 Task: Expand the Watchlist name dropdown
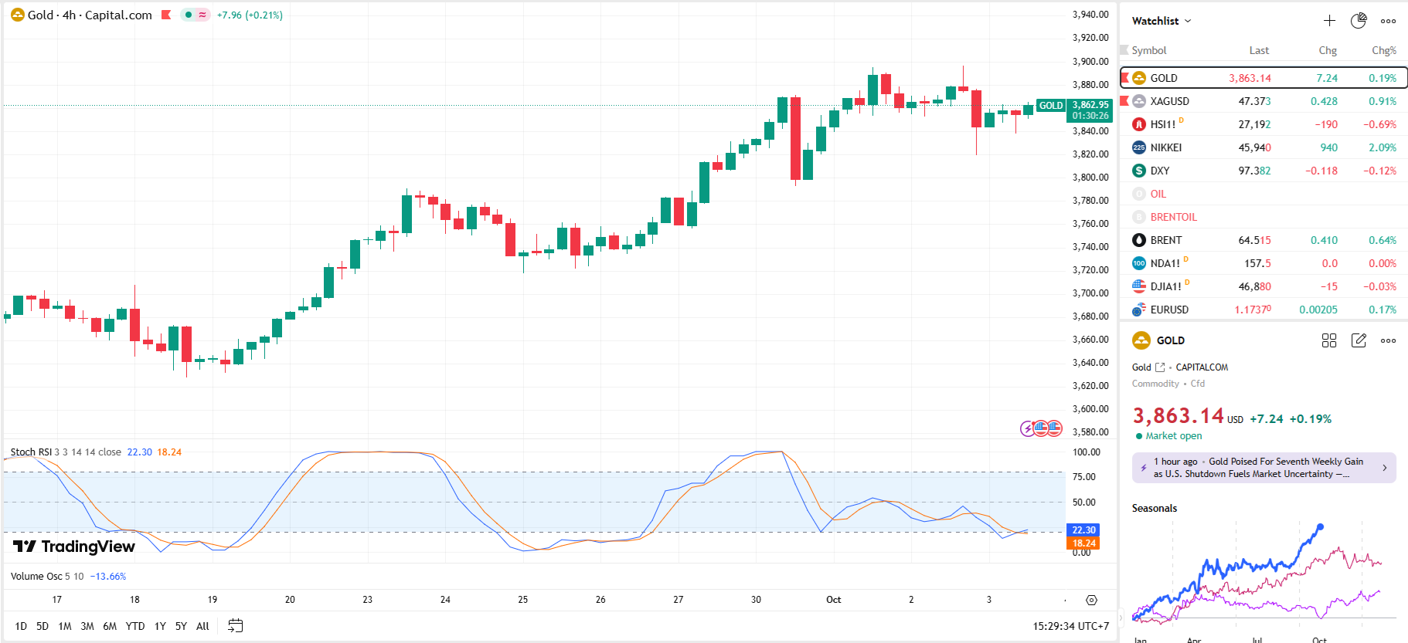tap(1161, 21)
